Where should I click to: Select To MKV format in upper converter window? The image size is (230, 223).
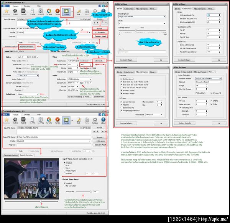click(66, 12)
